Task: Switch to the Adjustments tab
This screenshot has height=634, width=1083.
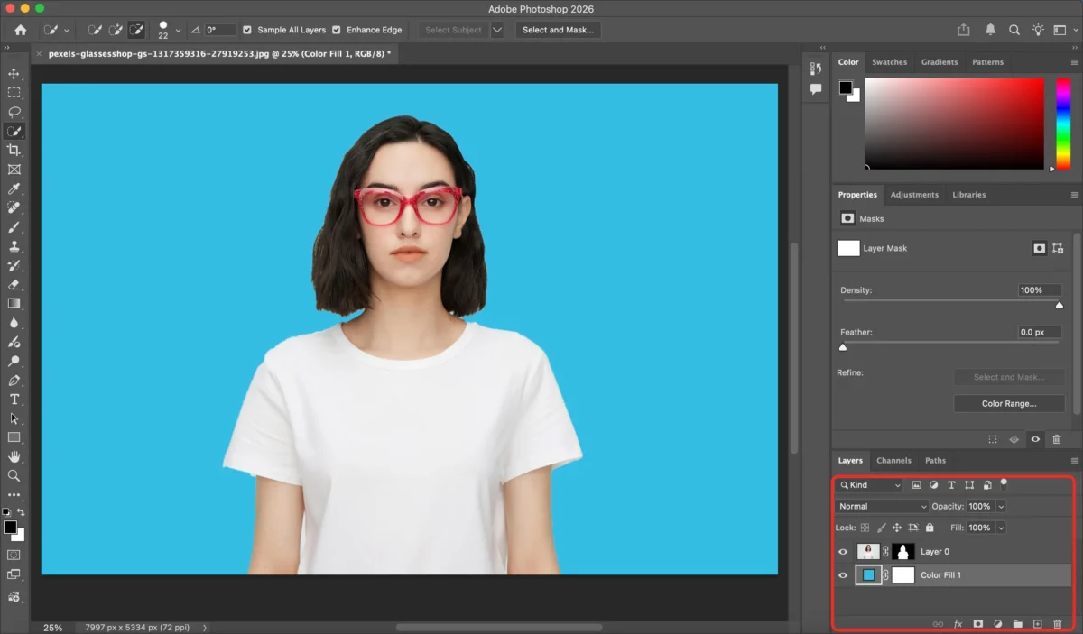Action: click(x=914, y=195)
